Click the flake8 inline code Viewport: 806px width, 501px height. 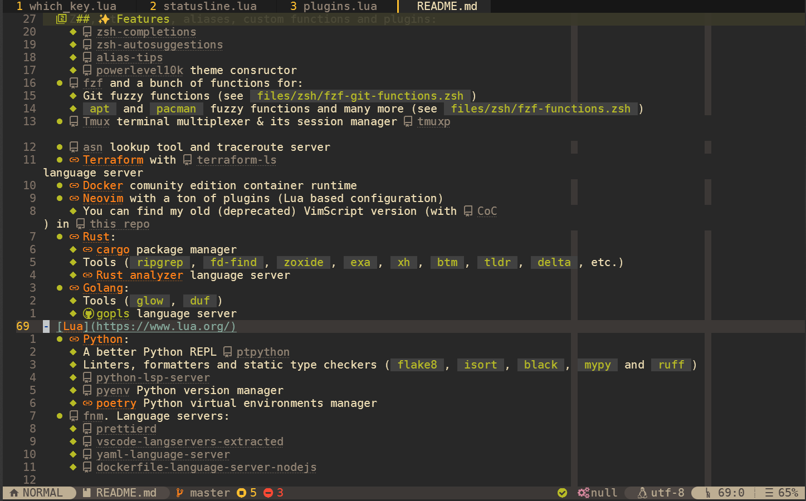coord(417,365)
